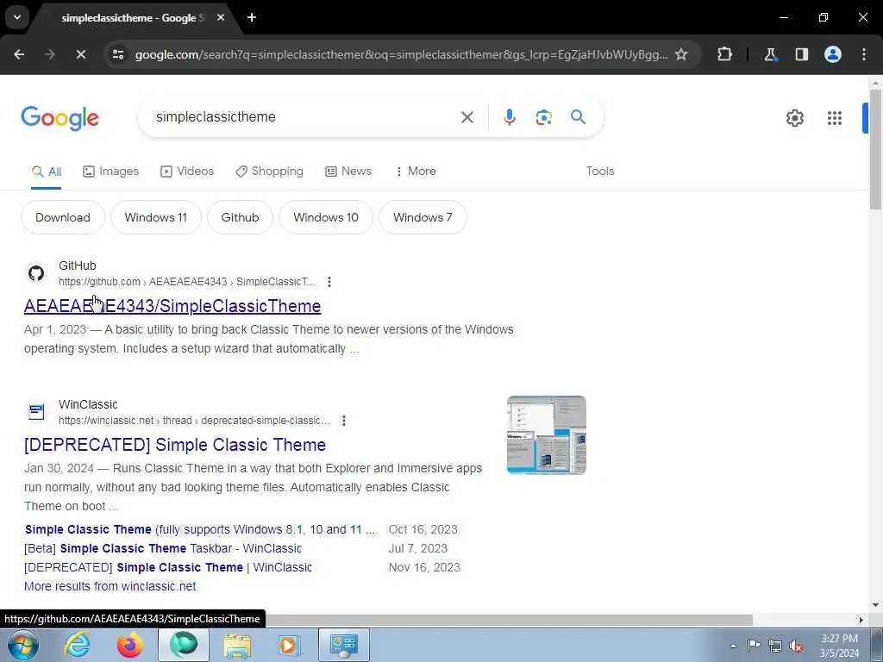Open the About this result menu for WinClassic
The height and width of the screenshot is (662, 883).
point(344,421)
